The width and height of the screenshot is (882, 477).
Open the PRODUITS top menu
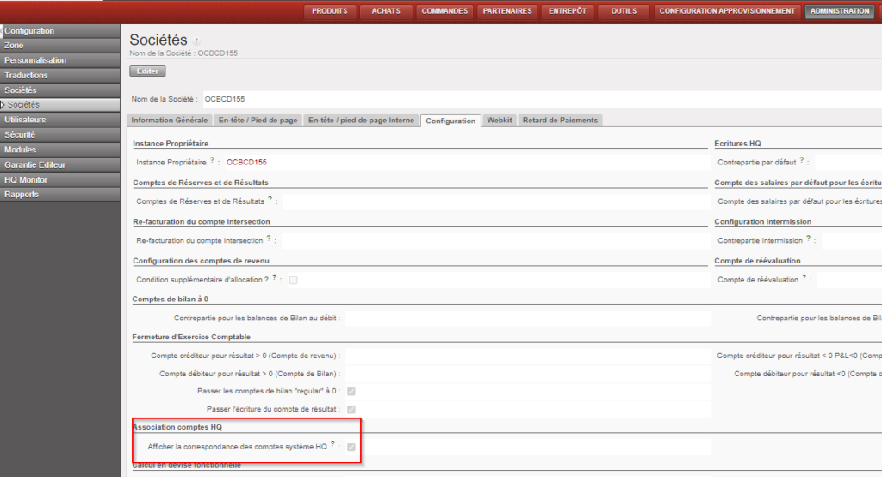(x=330, y=11)
